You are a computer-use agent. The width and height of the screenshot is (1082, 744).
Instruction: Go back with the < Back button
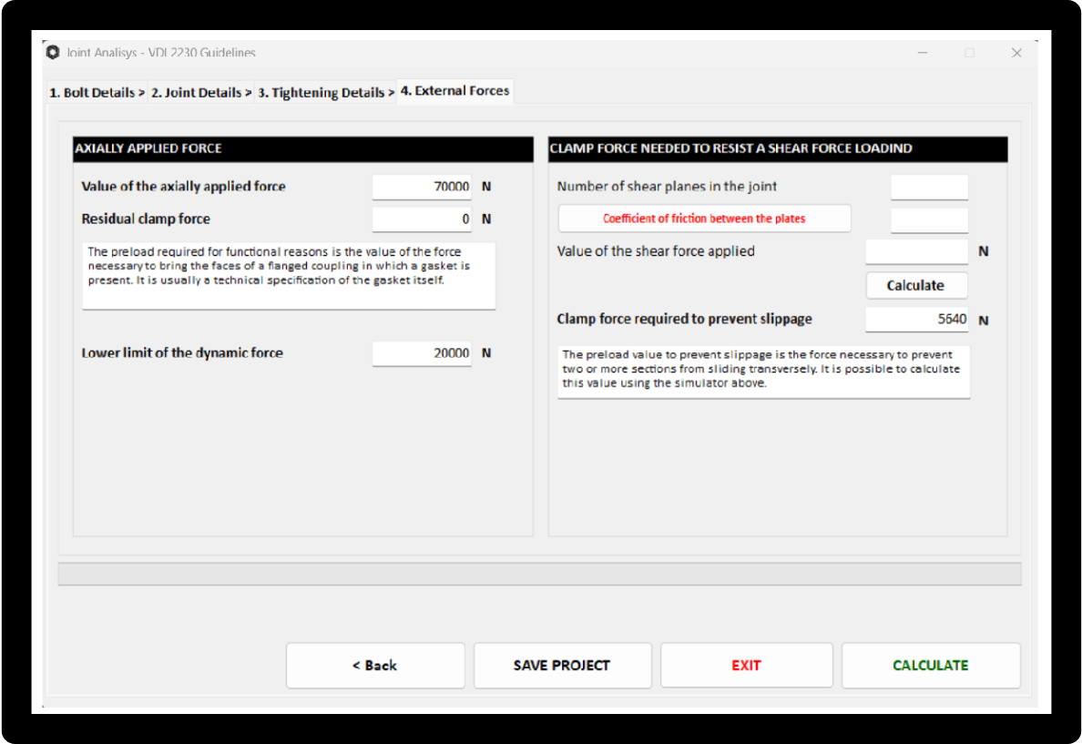click(375, 666)
